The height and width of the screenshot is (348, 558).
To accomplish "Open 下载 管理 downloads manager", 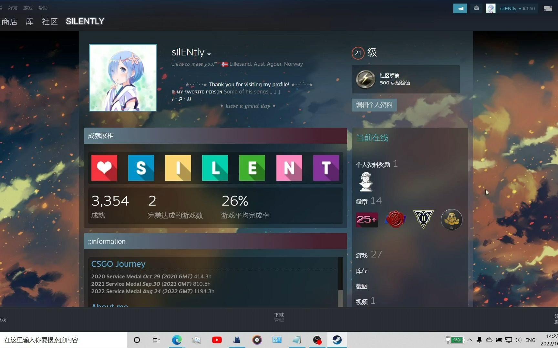I will [279, 317].
